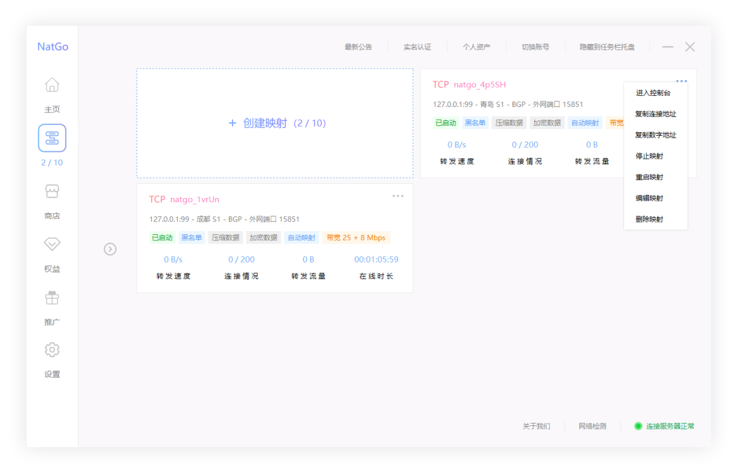
Task: Open the 商店 store icon
Action: pyautogui.click(x=52, y=191)
